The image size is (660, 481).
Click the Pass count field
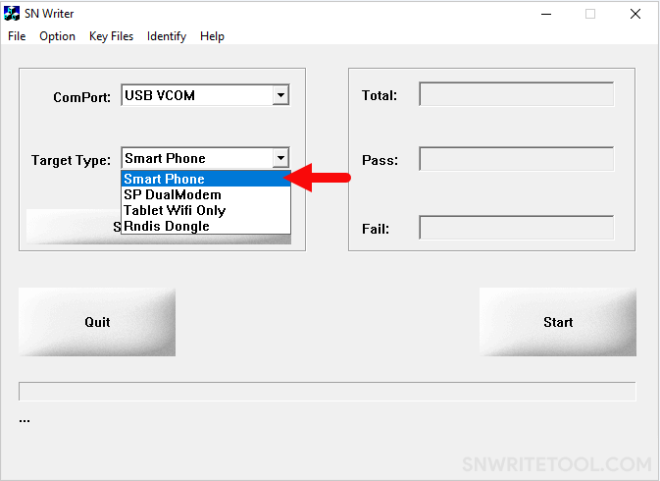pos(517,159)
